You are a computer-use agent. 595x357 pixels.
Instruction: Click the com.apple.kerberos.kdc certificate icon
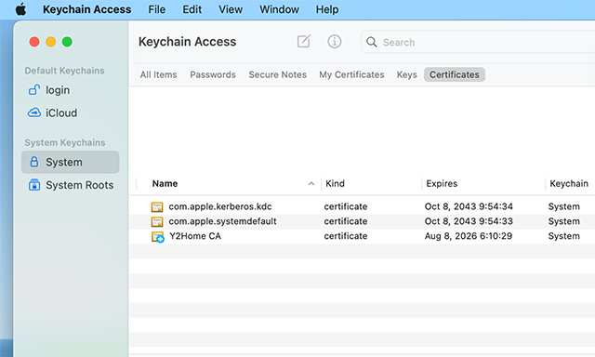pos(157,206)
